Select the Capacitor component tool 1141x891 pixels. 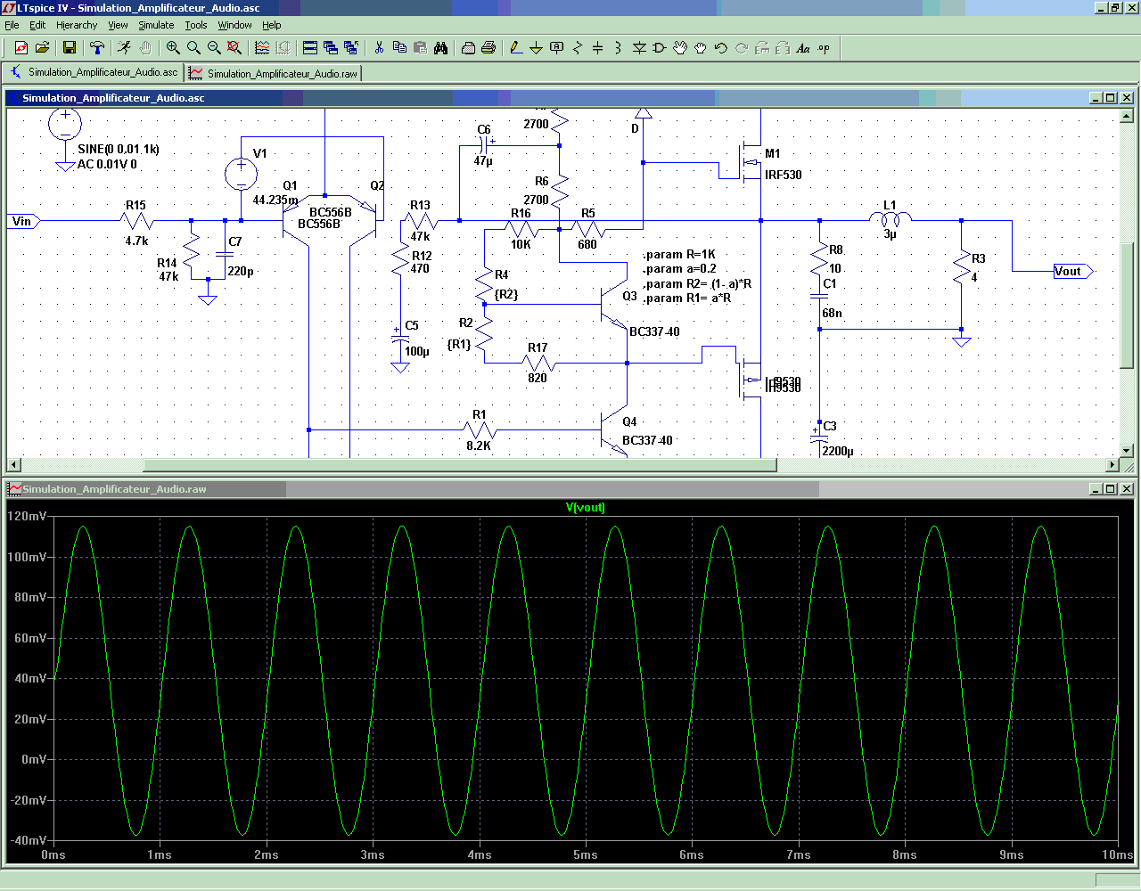(597, 48)
